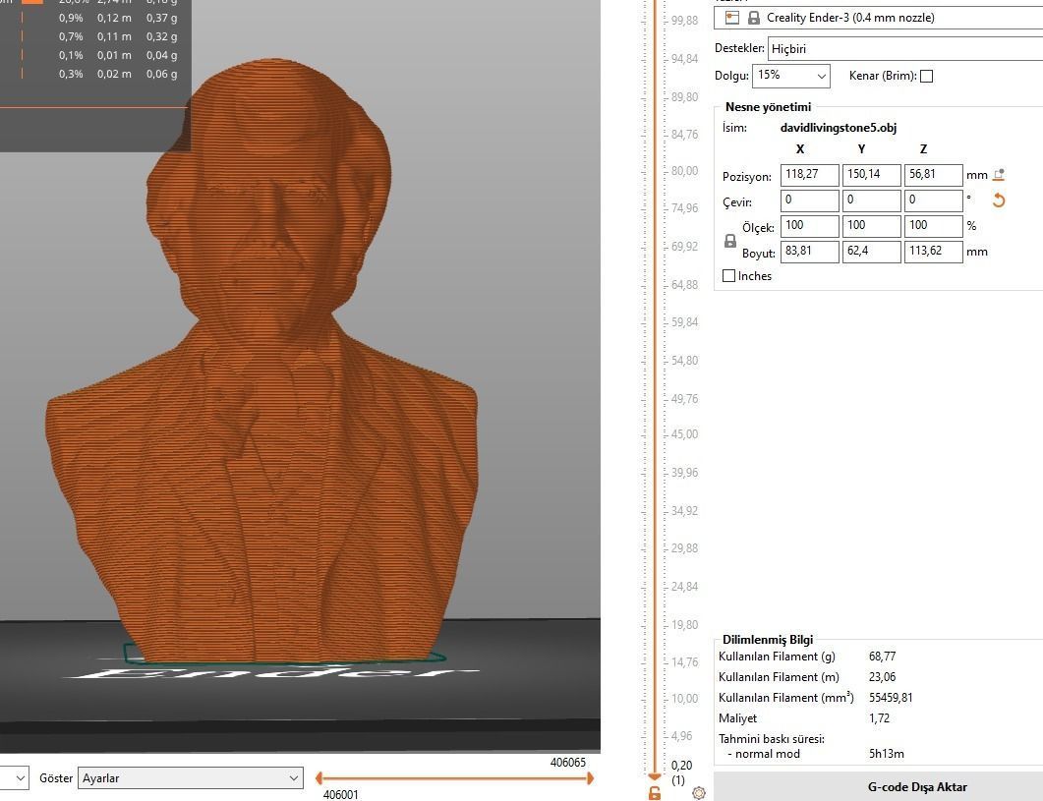
Task: Toggle the scale proportions lock icon
Action: click(729, 241)
